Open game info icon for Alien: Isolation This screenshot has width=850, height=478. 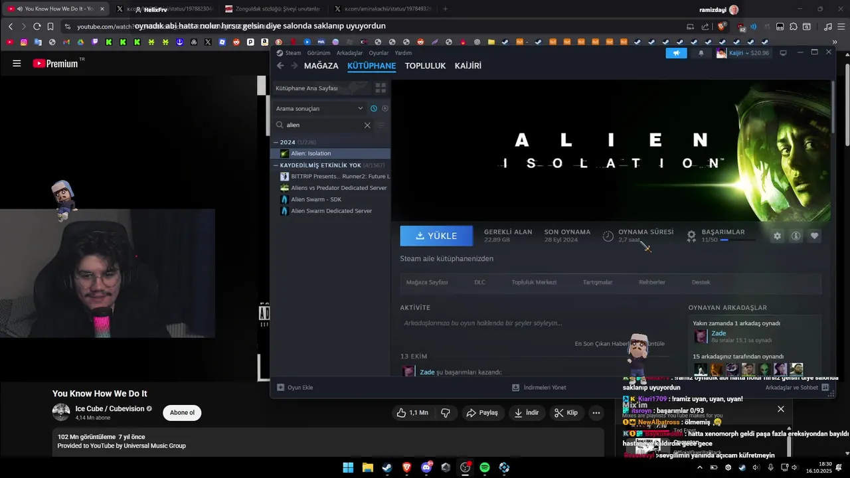[x=796, y=236]
